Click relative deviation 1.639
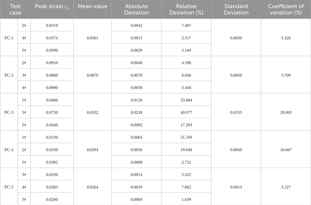Image resolution: width=311 pixels, height=205 pixels. [x=186, y=200]
